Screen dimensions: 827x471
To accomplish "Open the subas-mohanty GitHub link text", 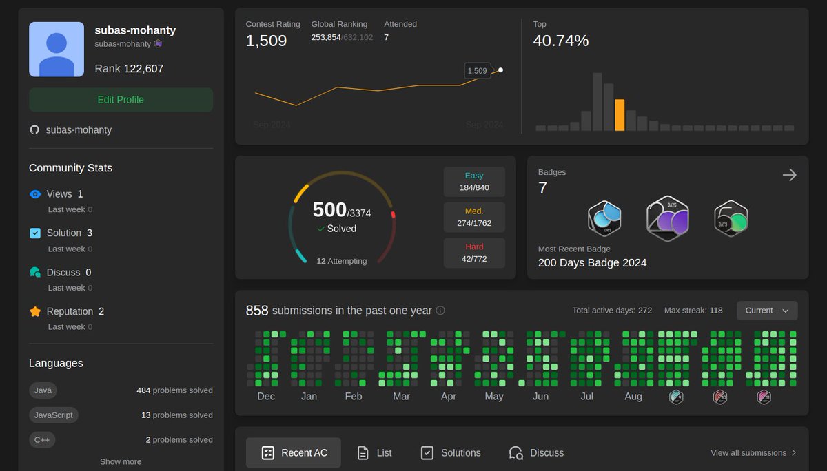I will (x=79, y=130).
